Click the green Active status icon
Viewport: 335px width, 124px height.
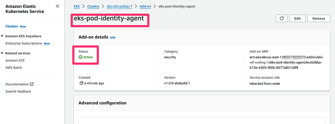(x=80, y=57)
